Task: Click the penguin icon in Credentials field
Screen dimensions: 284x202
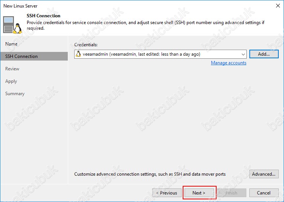Action: [78, 54]
